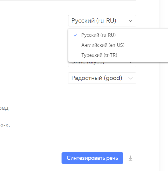Image resolution: width=168 pixels, height=171 pixels.
Task: Click the (tr-TR) locale code in list
Action: 110,55
